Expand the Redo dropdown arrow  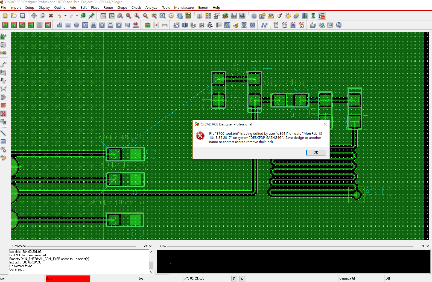click(77, 16)
